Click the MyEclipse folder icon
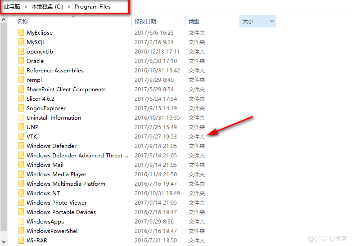This screenshot has width=352, height=246. [21, 32]
